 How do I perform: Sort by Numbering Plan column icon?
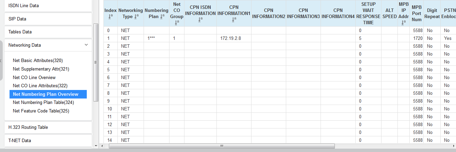162,16
